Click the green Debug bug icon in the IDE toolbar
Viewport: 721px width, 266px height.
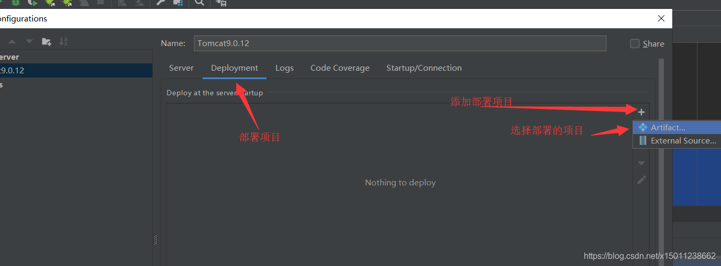pos(16,3)
